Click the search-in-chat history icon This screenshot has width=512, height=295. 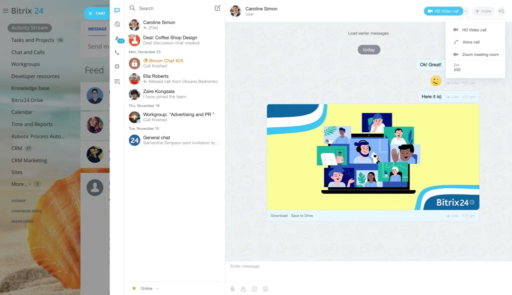pyautogui.click(x=501, y=11)
